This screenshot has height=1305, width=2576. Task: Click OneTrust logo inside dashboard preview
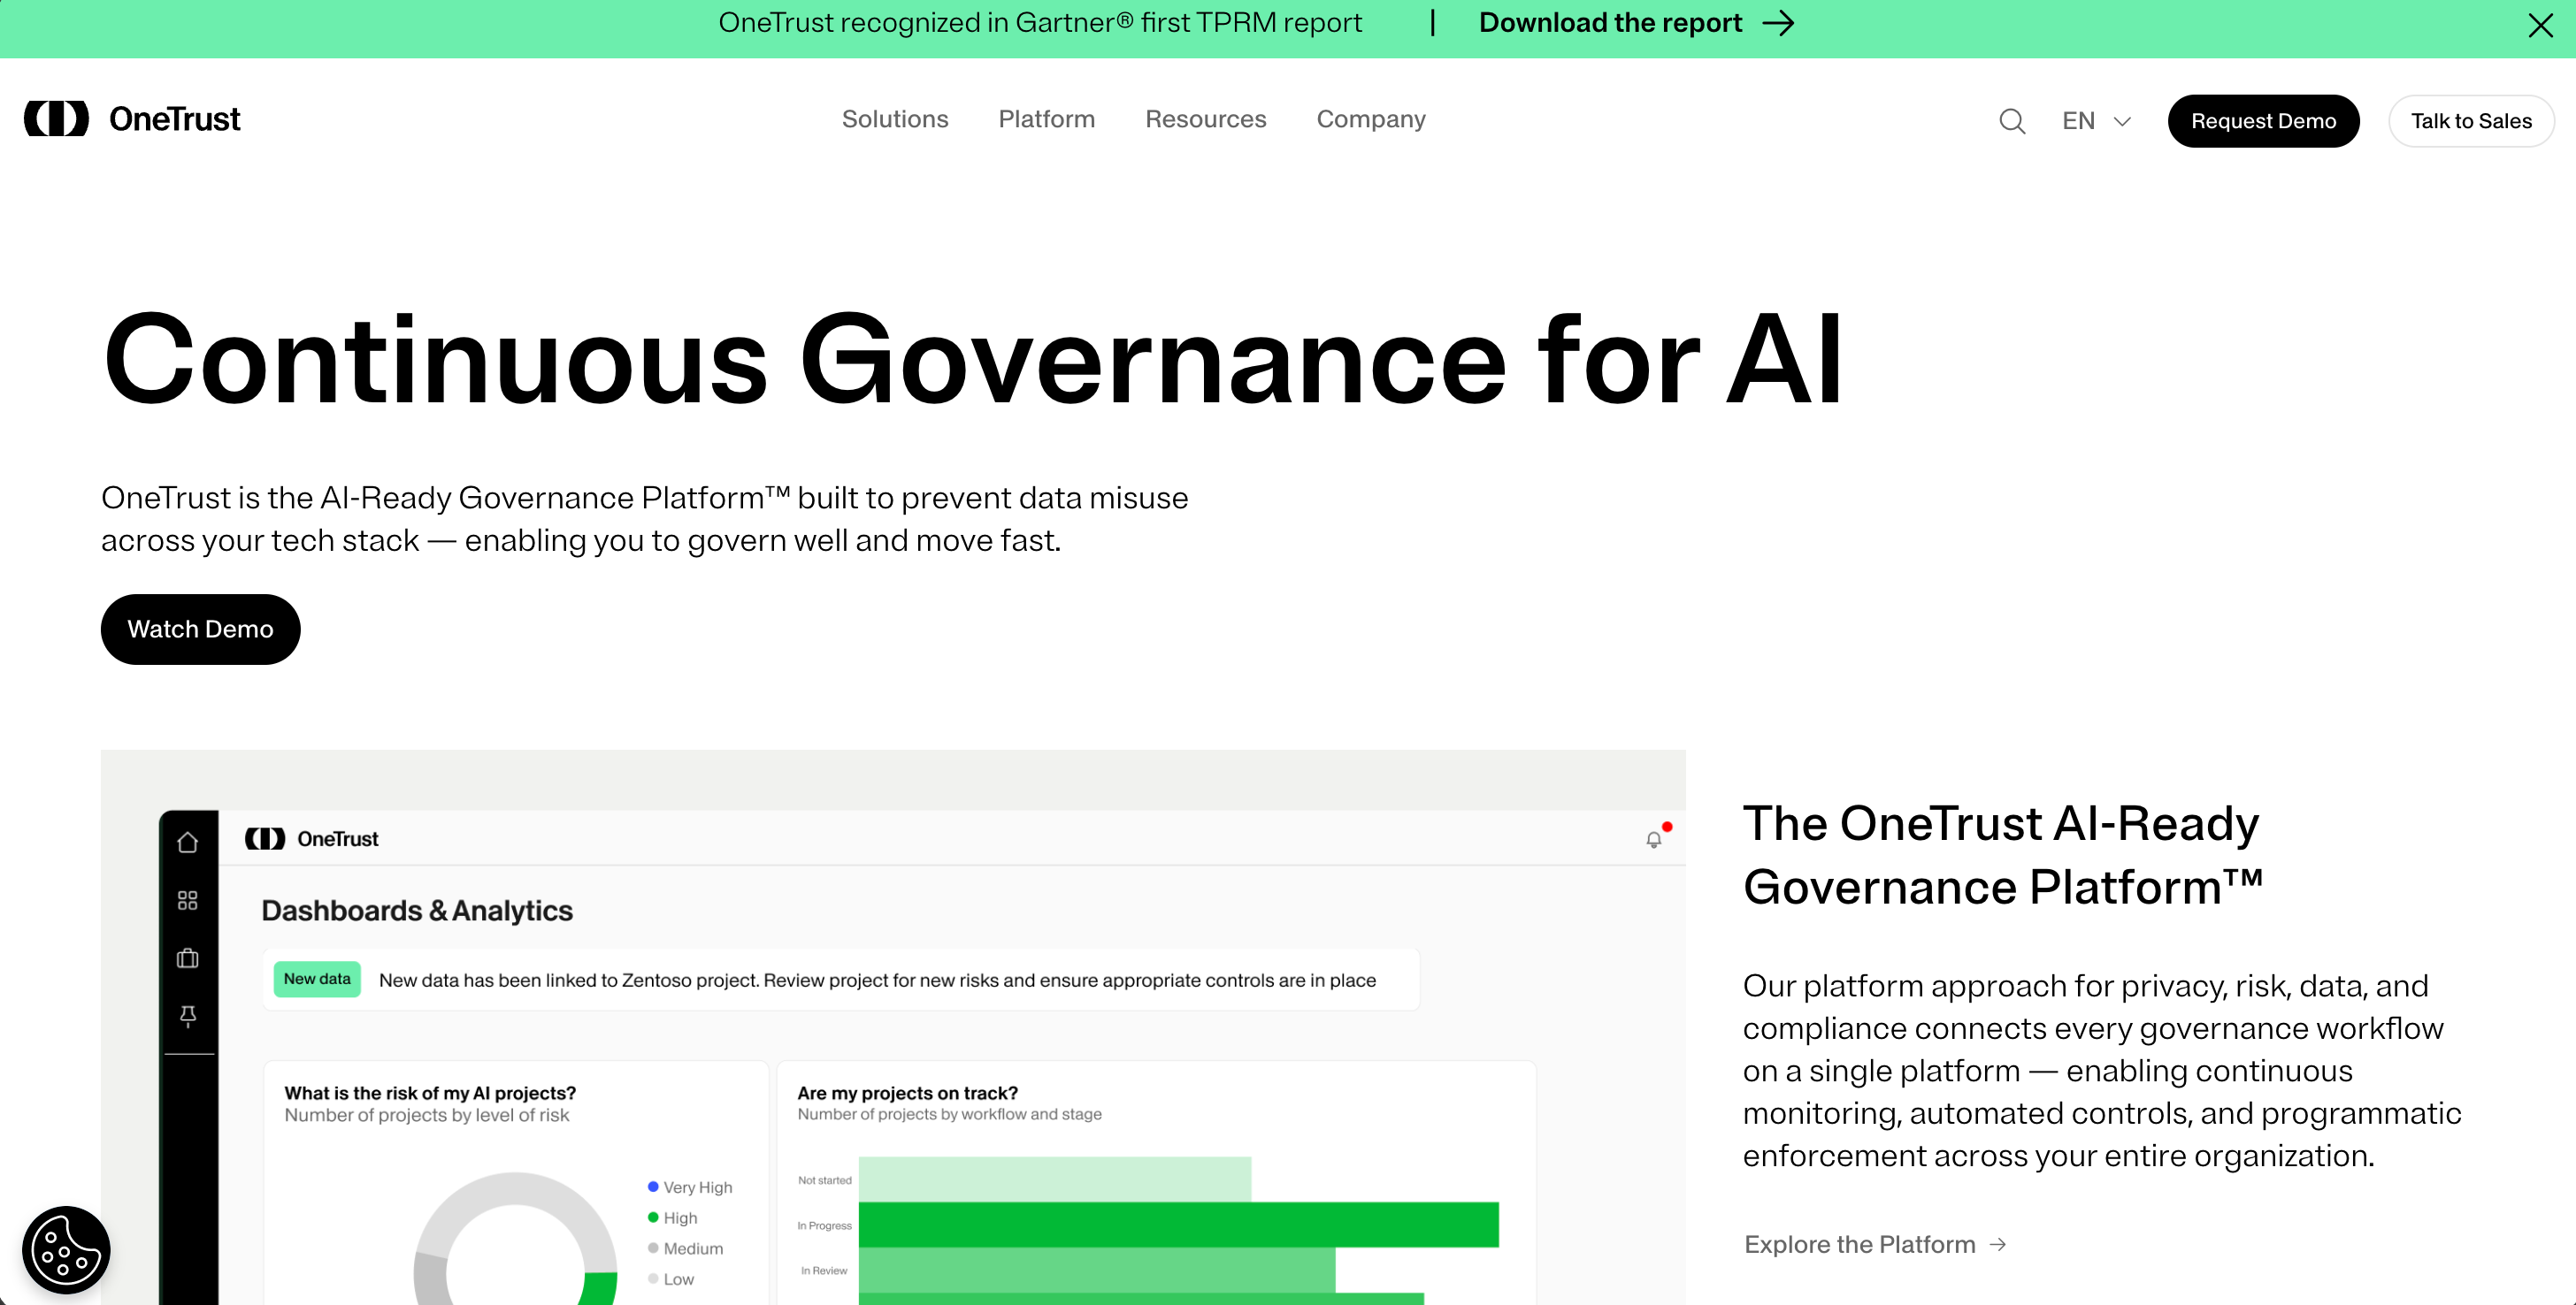[x=312, y=838]
